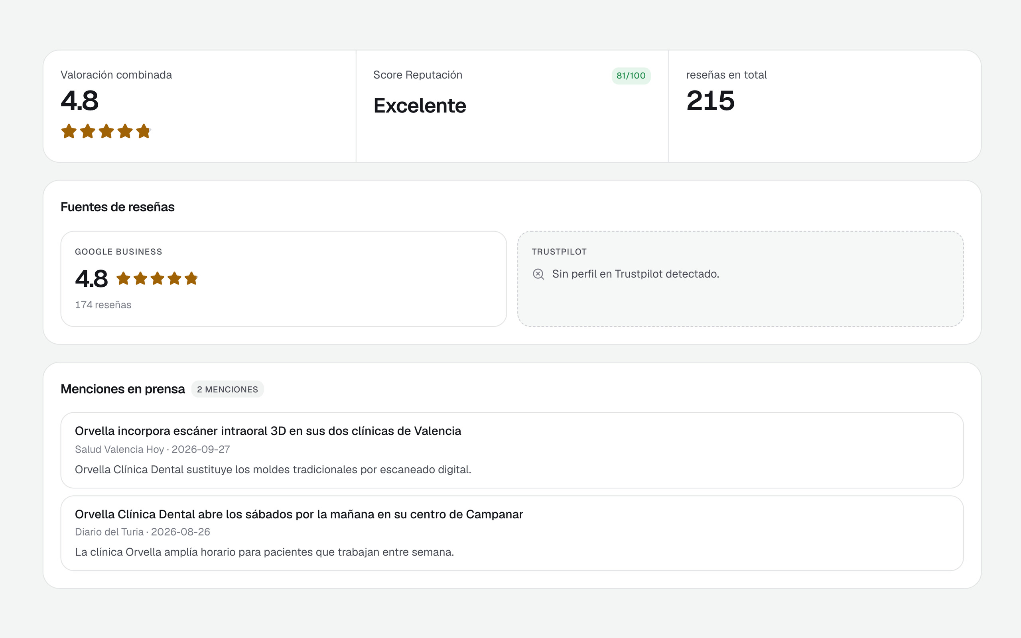Click the Google Business star rating
This screenshot has width=1021, height=638.
(x=157, y=278)
